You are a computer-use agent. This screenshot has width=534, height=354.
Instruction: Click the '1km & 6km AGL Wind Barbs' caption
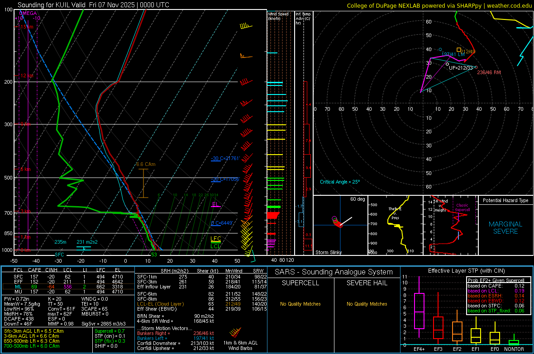tap(240, 345)
